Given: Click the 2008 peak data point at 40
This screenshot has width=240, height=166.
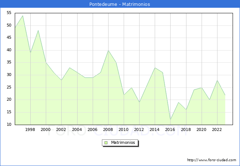Looking at the screenshot, I should (x=108, y=50).
